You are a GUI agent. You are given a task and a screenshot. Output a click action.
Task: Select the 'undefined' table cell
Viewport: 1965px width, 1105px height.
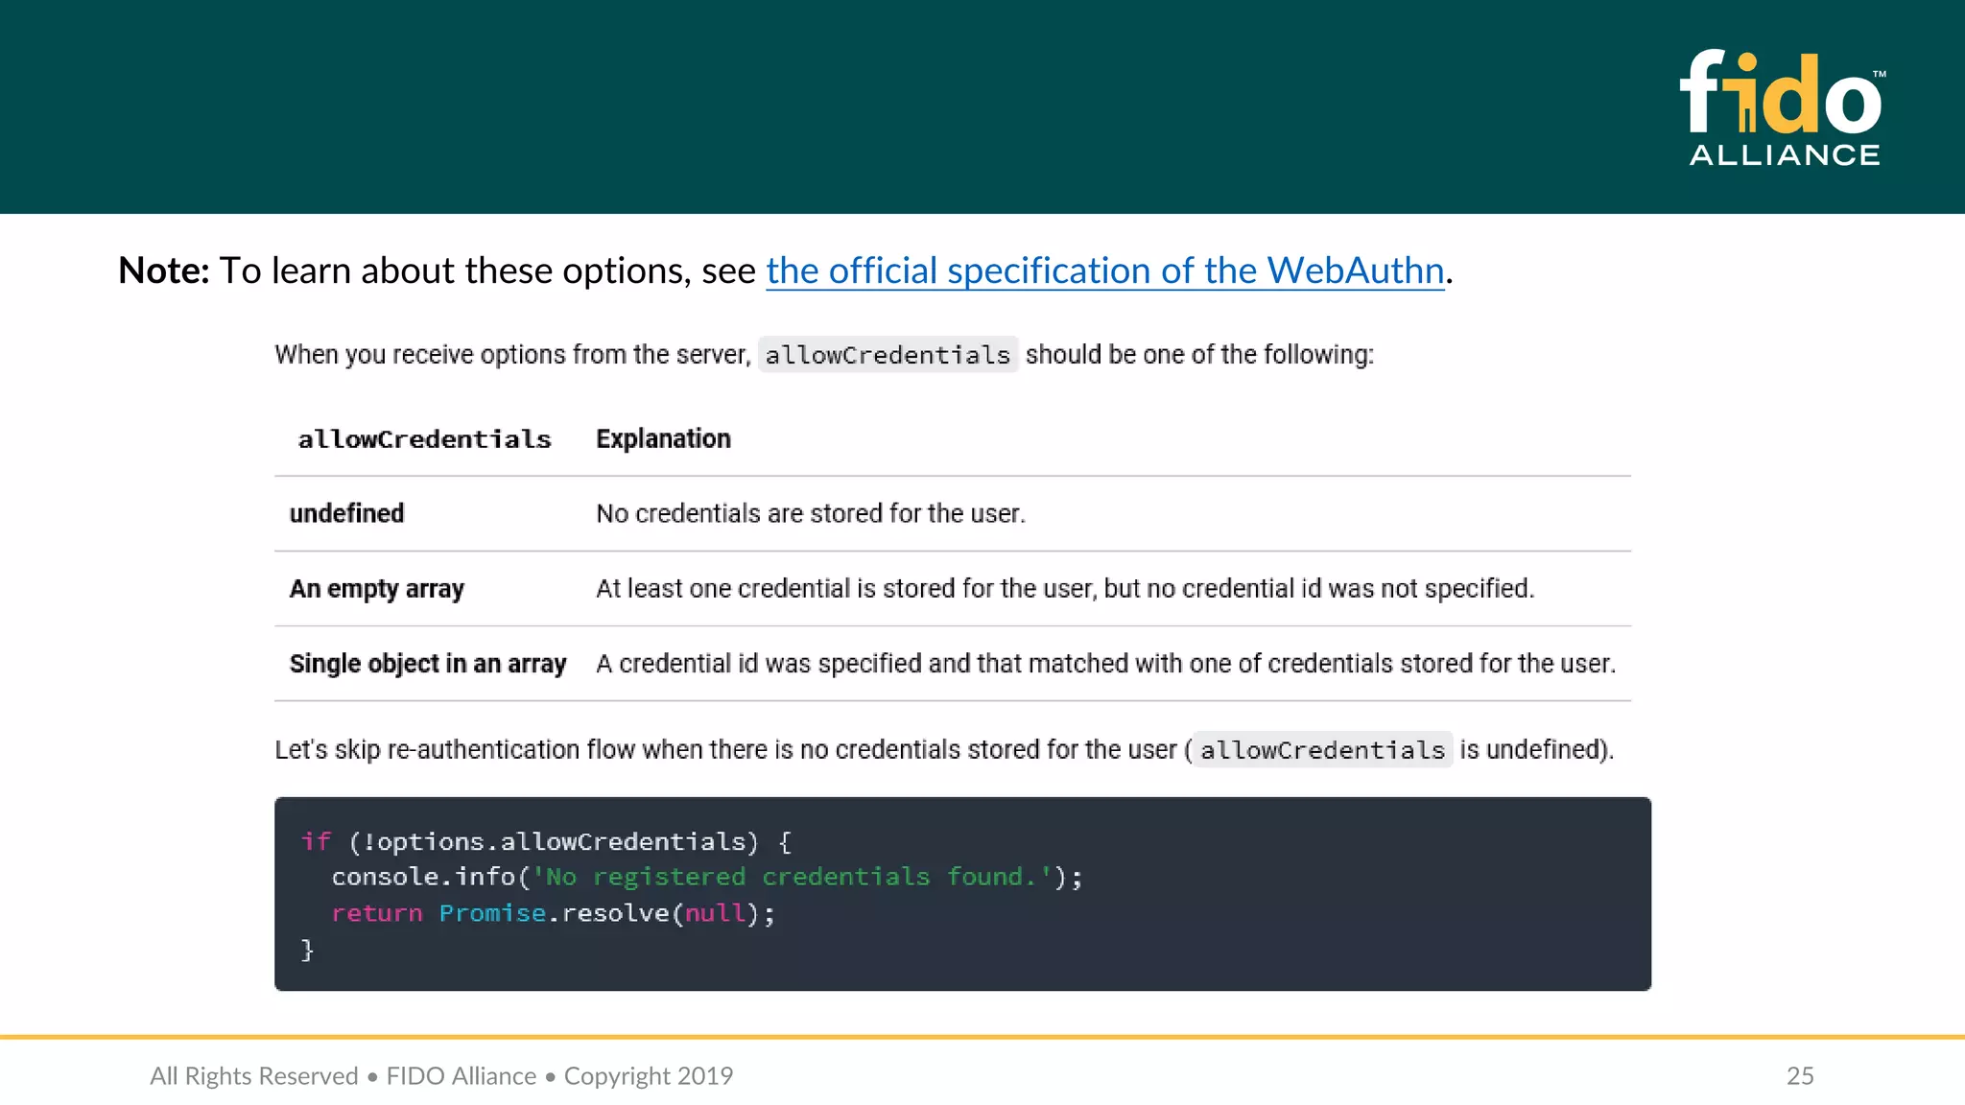(x=346, y=513)
